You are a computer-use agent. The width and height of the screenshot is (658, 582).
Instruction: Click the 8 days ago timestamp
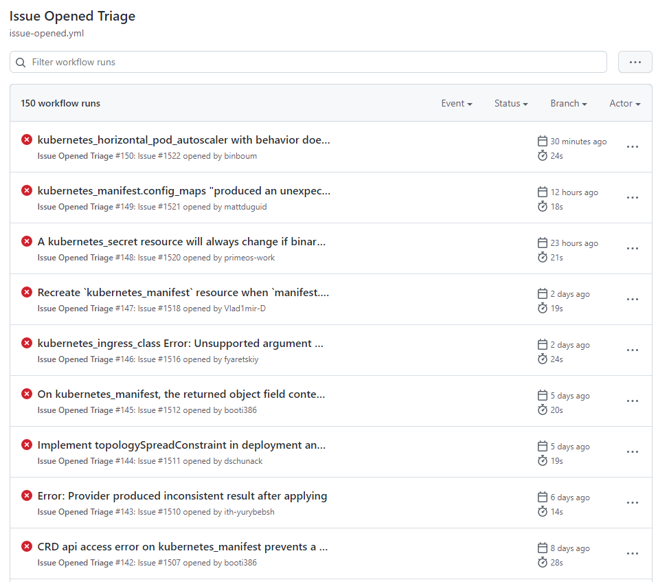click(x=570, y=548)
